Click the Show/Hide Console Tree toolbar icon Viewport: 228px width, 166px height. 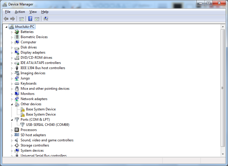pos(22,19)
